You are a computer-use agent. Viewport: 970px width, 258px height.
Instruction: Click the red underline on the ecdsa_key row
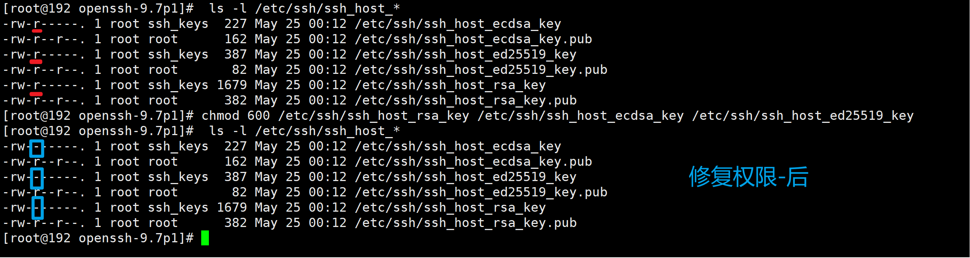click(37, 31)
